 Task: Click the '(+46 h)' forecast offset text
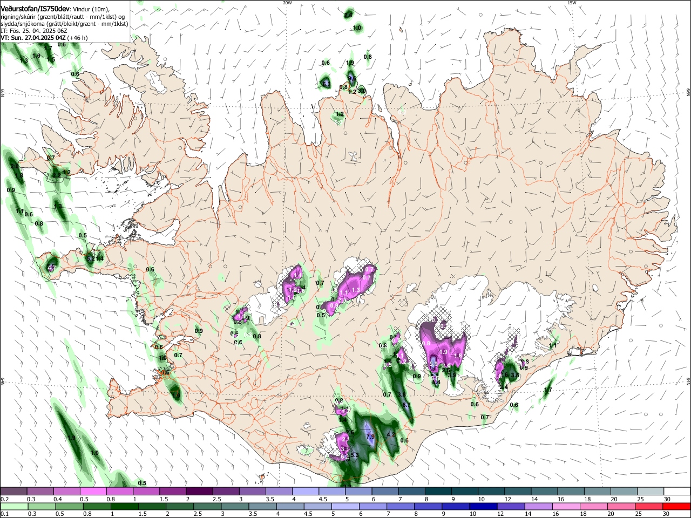77,38
